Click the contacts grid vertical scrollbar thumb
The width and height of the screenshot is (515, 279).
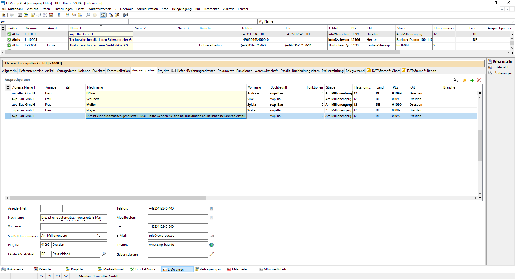[480, 145]
